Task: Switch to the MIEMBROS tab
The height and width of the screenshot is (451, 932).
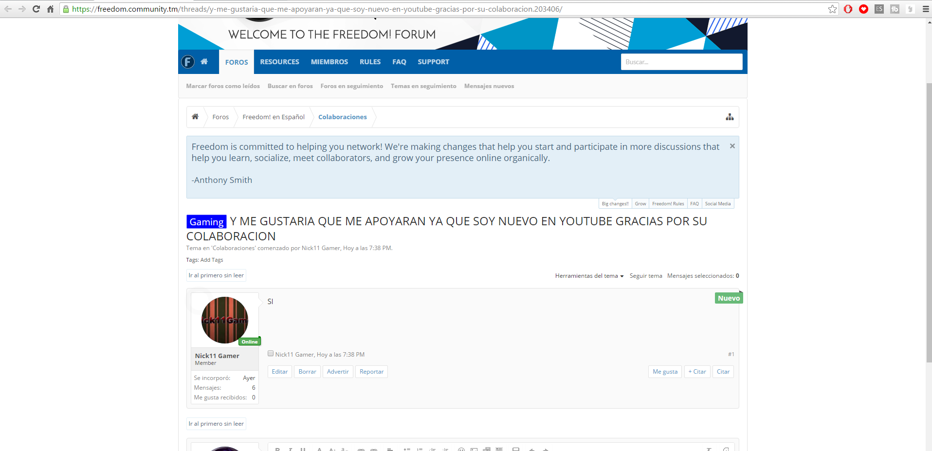Action: [329, 62]
